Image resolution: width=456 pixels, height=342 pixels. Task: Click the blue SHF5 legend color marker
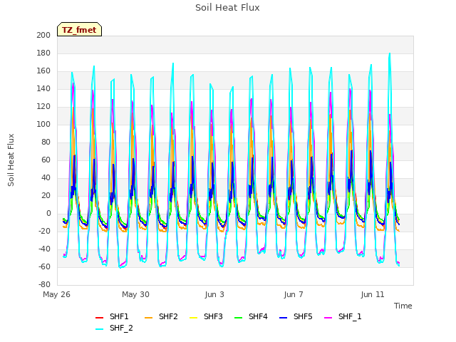[284, 318]
